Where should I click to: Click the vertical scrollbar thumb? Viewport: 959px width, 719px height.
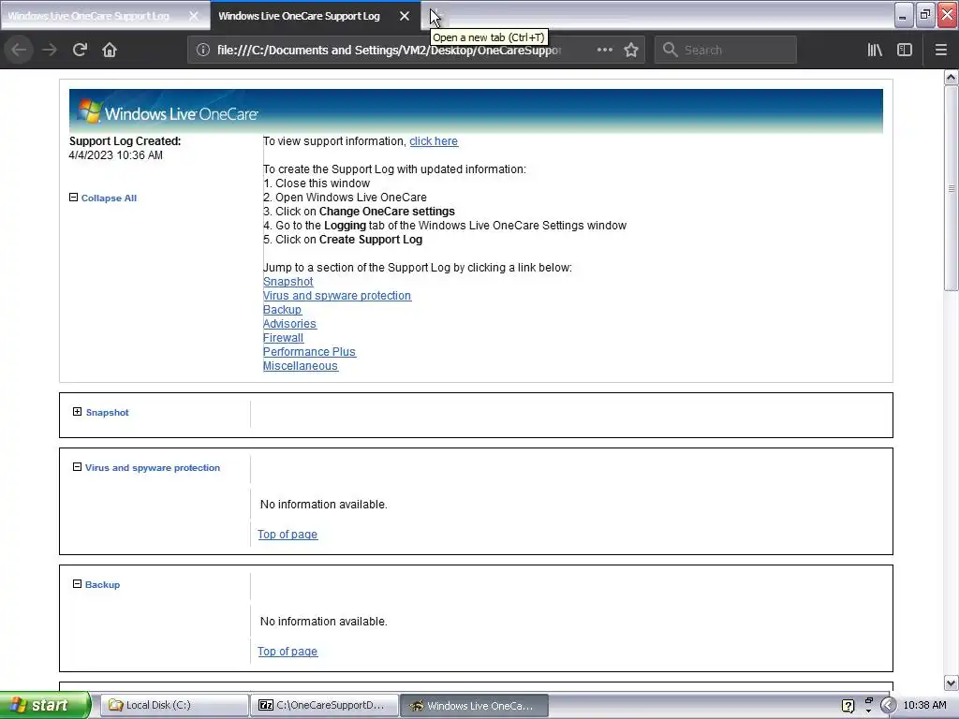(951, 188)
